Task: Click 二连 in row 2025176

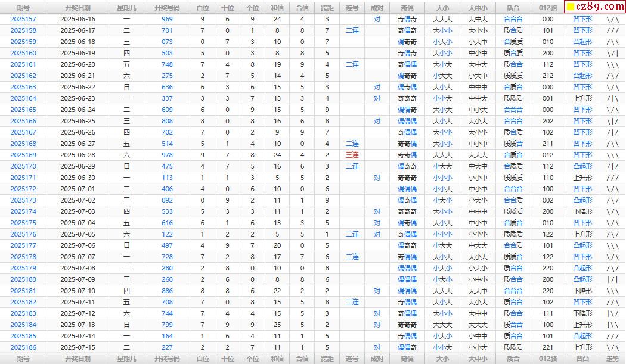Action: tap(352, 234)
